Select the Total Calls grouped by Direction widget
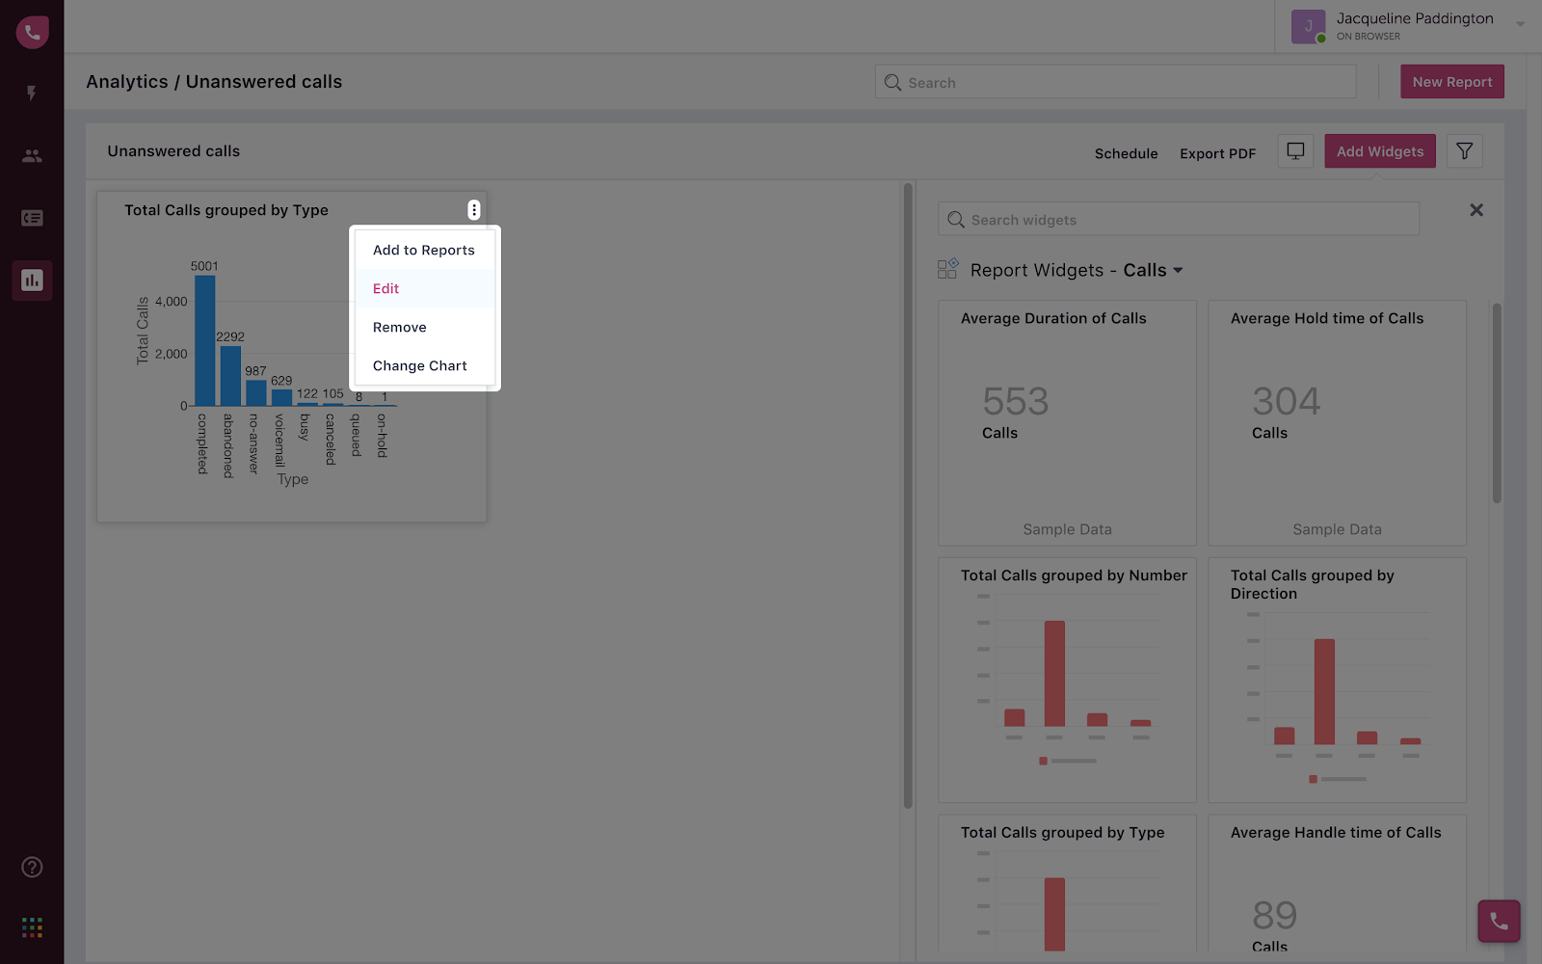Screen dimensions: 1542x964 tap(1338, 680)
